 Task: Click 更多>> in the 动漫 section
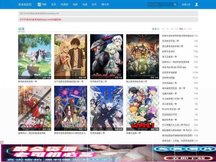click(x=156, y=29)
